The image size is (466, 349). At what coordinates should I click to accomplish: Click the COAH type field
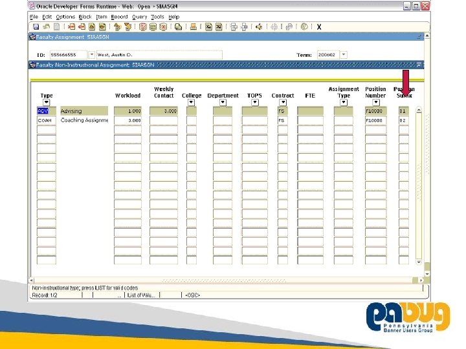(47, 120)
